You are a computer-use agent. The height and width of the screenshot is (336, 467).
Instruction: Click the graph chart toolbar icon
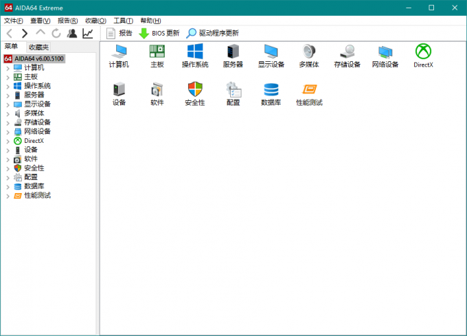pos(88,33)
